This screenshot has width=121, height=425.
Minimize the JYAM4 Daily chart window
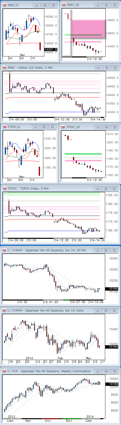click(98, 311)
